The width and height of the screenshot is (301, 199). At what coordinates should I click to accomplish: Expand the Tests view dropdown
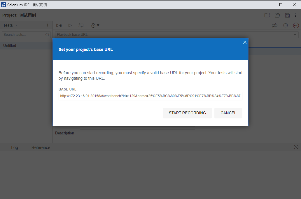pyautogui.click(x=16, y=25)
